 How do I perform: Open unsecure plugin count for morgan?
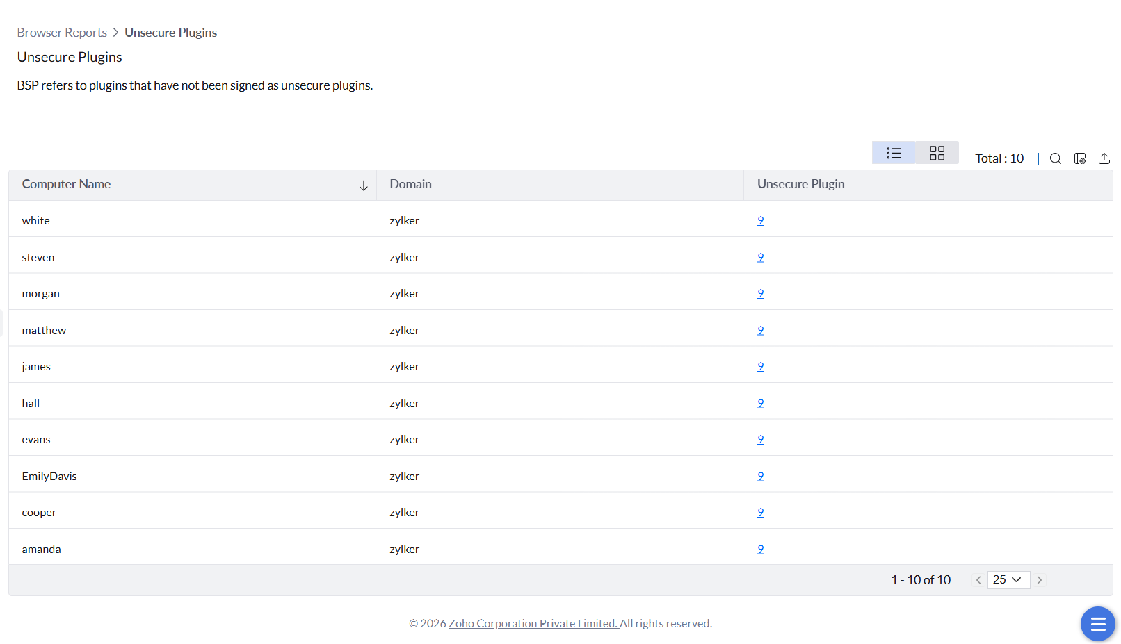761,294
